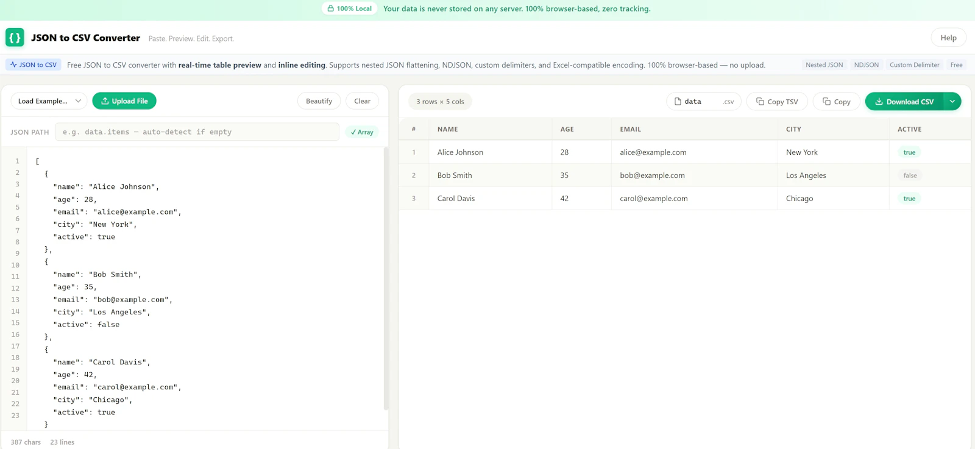This screenshot has width=975, height=449.
Task: Click the Beautify button
Action: tap(319, 101)
